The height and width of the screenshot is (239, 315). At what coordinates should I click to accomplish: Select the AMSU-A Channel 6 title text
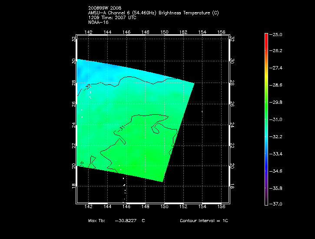tap(153, 13)
